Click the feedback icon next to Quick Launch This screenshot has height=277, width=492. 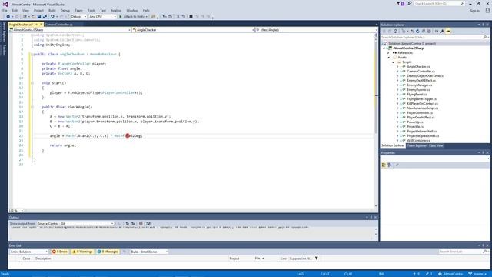(410, 3)
